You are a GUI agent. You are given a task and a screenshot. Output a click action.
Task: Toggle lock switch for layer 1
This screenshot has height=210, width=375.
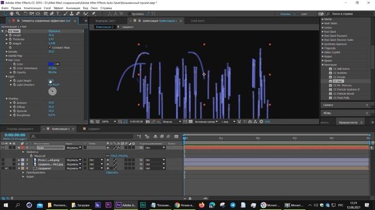14,148
